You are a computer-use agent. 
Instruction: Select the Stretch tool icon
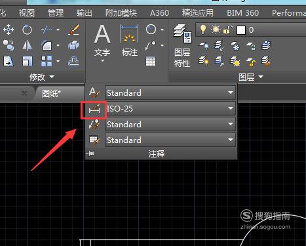[9, 61]
